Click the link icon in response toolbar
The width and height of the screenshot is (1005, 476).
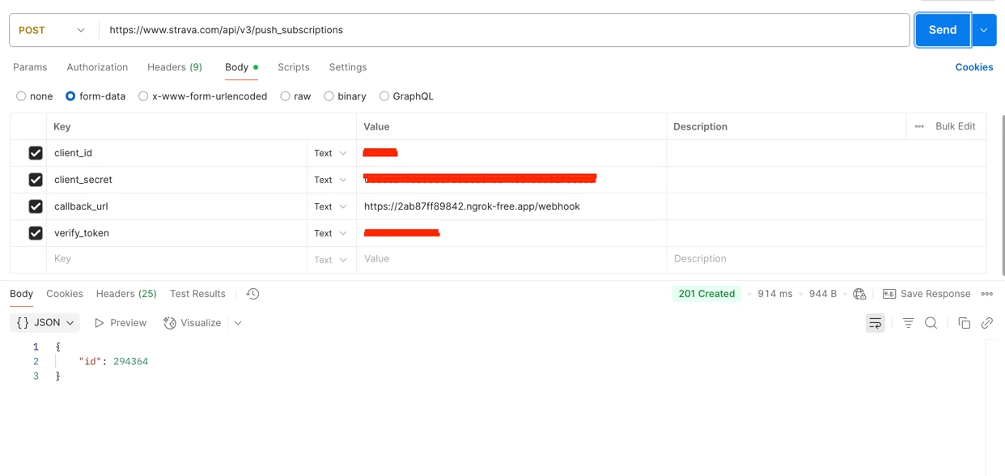click(x=987, y=323)
